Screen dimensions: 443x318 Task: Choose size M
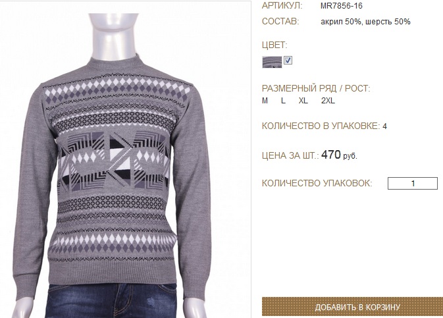265,101
